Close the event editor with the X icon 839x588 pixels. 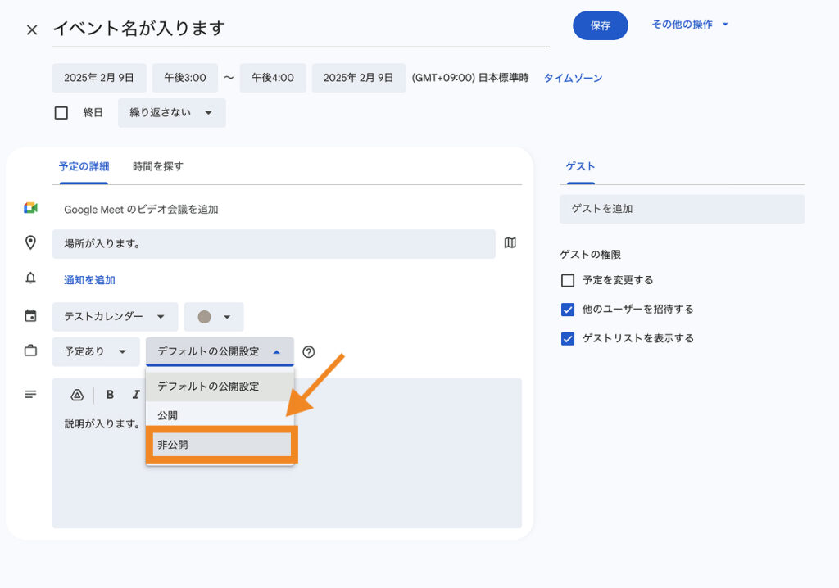[32, 29]
